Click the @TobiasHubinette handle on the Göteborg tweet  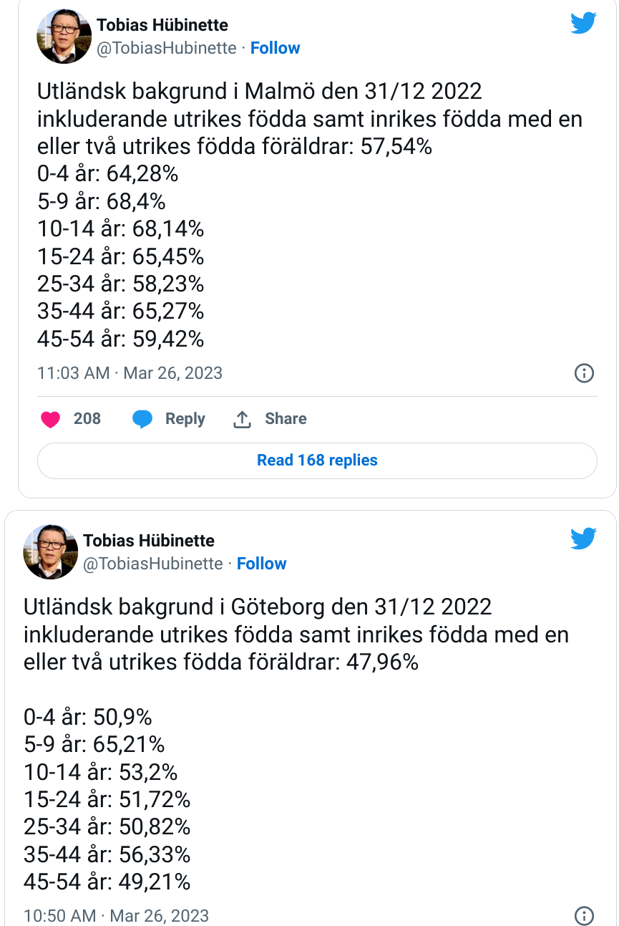152,564
